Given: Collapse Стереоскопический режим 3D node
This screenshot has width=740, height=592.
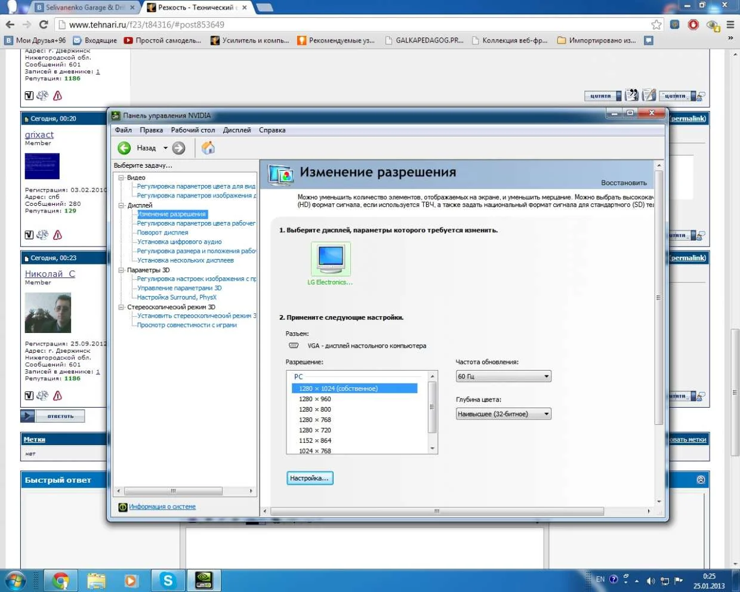Looking at the screenshot, I should tap(121, 307).
